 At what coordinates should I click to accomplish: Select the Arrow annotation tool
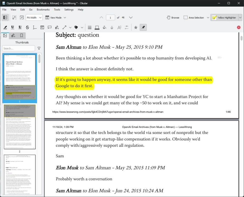coord(64,27)
